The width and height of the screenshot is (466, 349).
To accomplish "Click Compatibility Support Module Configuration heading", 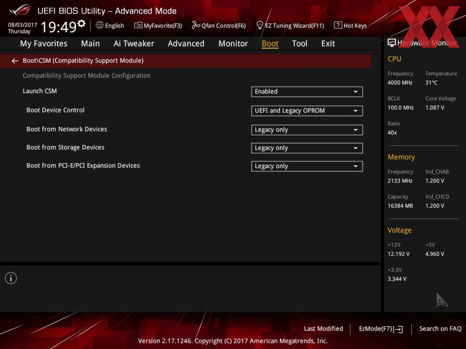I will tap(87, 76).
